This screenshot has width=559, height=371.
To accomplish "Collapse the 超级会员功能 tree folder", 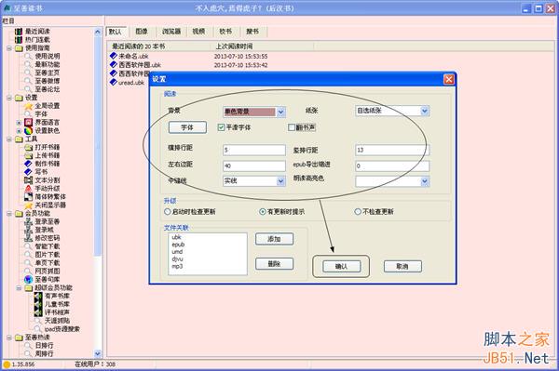I will (19, 287).
